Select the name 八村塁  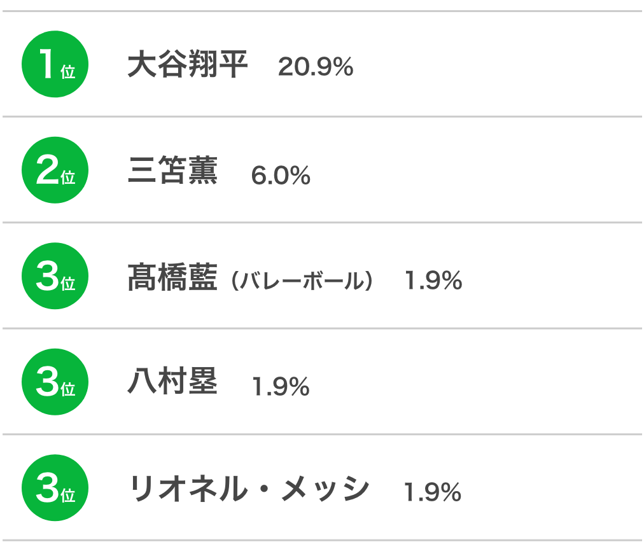coord(172,381)
